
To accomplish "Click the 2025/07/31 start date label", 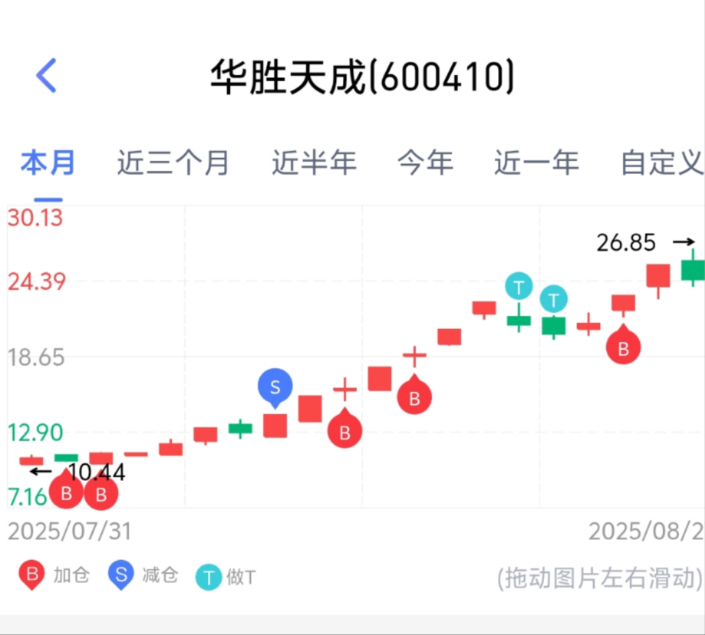I will pos(70,532).
